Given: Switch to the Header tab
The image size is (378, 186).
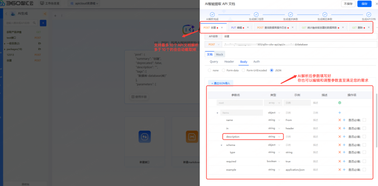Looking at the screenshot, I should (x=229, y=62).
